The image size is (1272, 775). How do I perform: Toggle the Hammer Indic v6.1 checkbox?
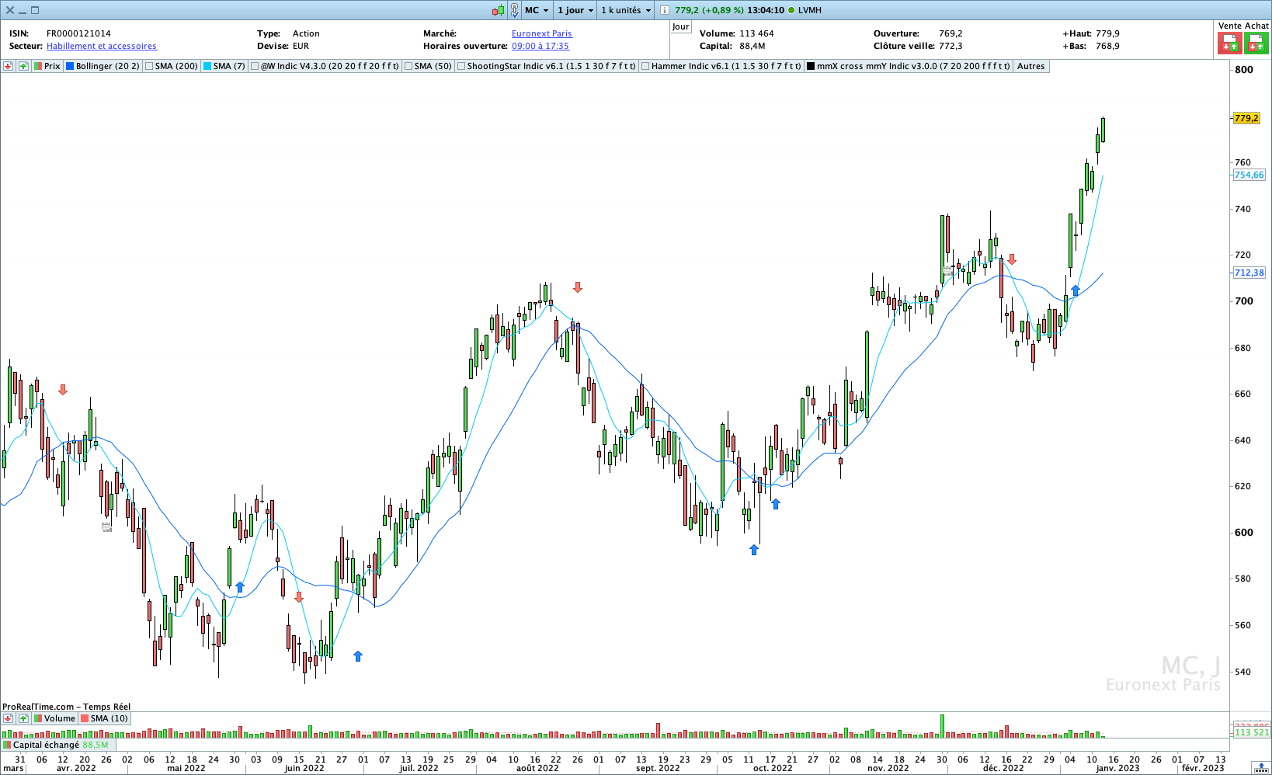(645, 66)
